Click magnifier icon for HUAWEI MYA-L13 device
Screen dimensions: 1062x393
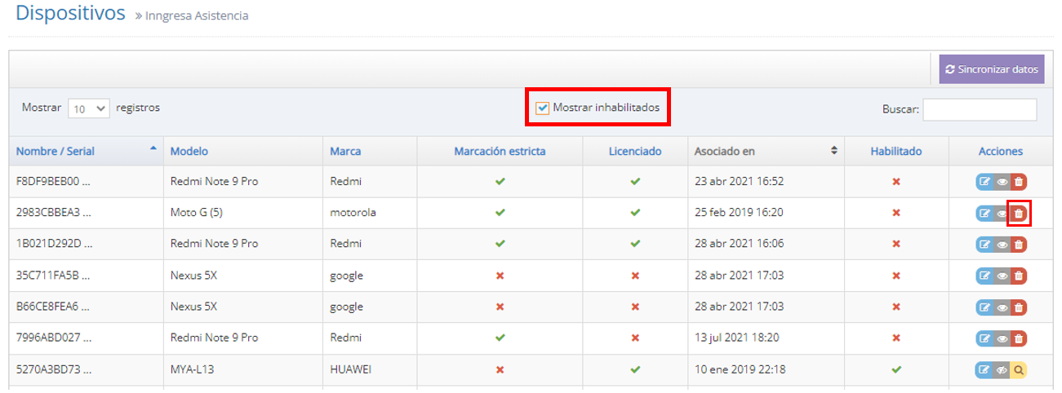click(1018, 370)
